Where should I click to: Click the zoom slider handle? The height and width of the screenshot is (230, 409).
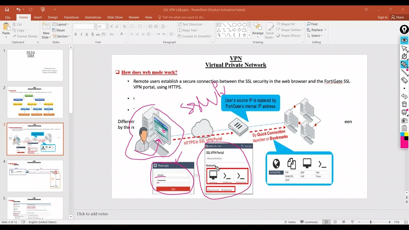[371, 222]
